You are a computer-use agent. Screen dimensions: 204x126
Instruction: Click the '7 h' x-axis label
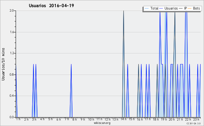coord(67,119)
